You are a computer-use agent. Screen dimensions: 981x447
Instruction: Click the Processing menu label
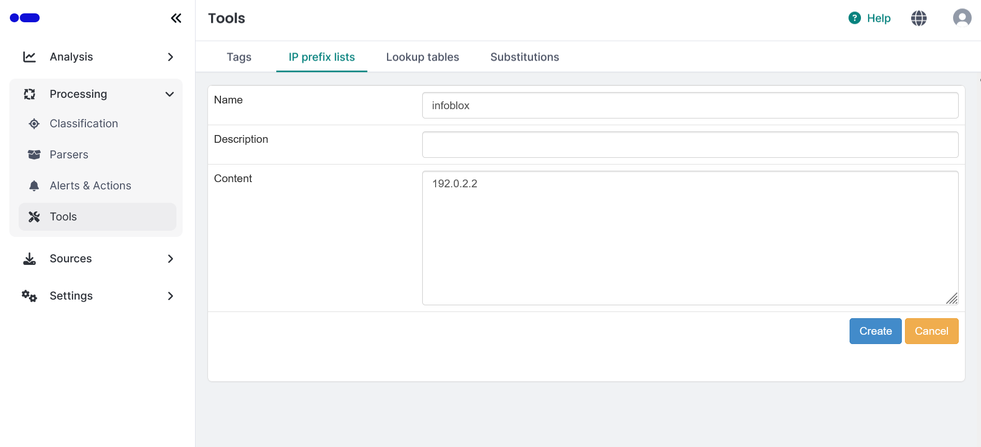(78, 94)
